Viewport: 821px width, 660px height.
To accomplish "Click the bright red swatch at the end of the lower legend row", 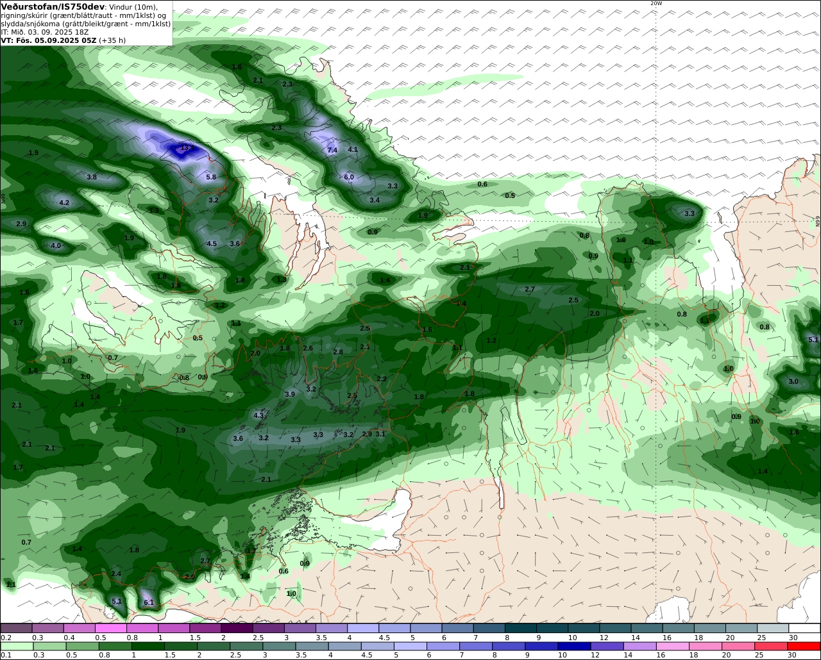I will pyautogui.click(x=804, y=646).
